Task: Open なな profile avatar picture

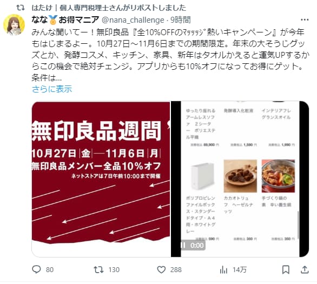Action: [x=14, y=25]
